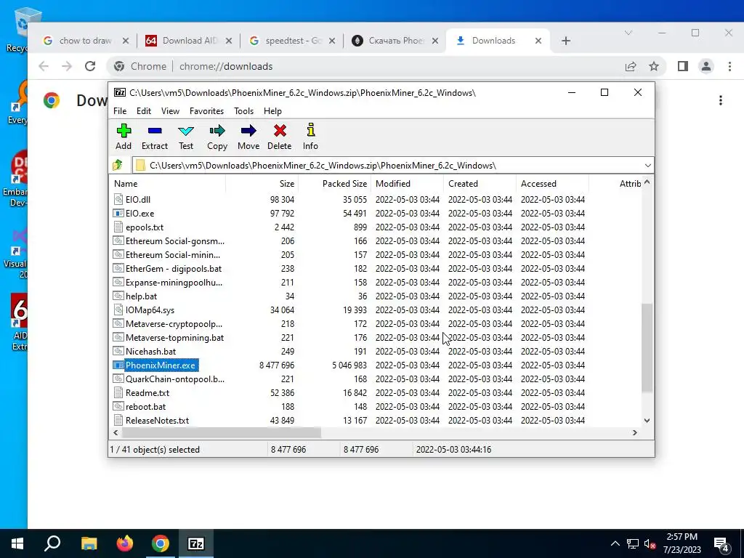
Task: Select the help.bat file
Action: (x=141, y=296)
